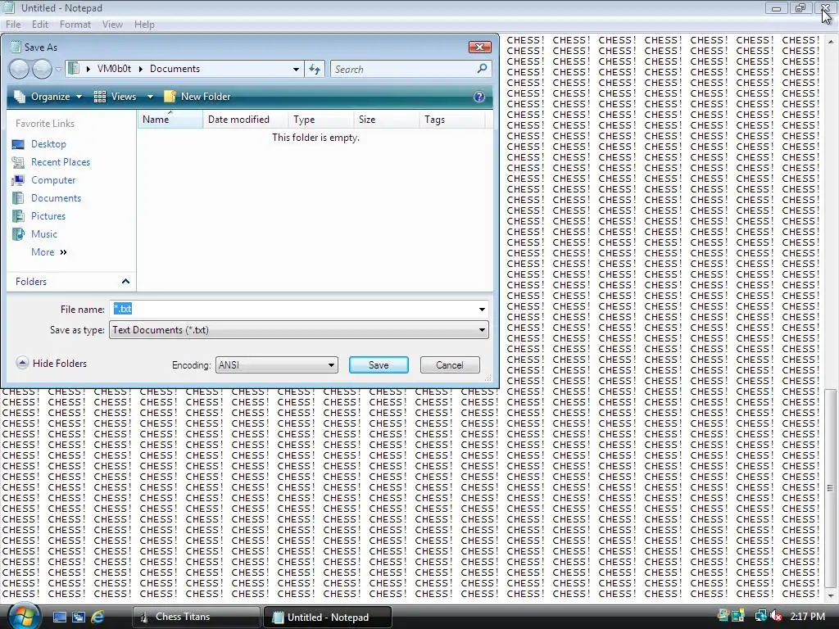Click VM0b0t in the address breadcrumb

114,69
